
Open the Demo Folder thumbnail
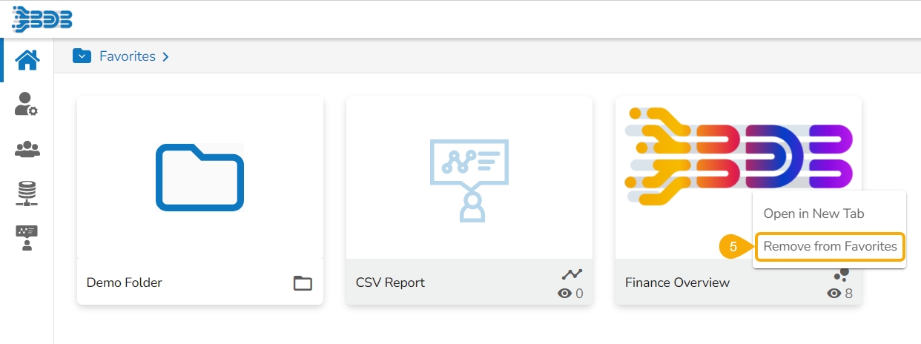coord(199,177)
